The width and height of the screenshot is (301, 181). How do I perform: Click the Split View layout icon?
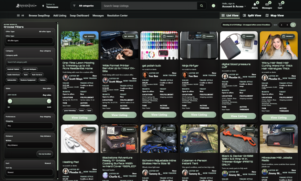point(244,15)
